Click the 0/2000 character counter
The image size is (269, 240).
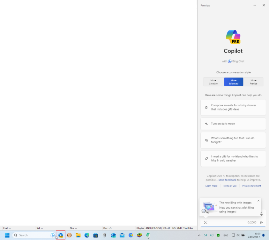252,222
